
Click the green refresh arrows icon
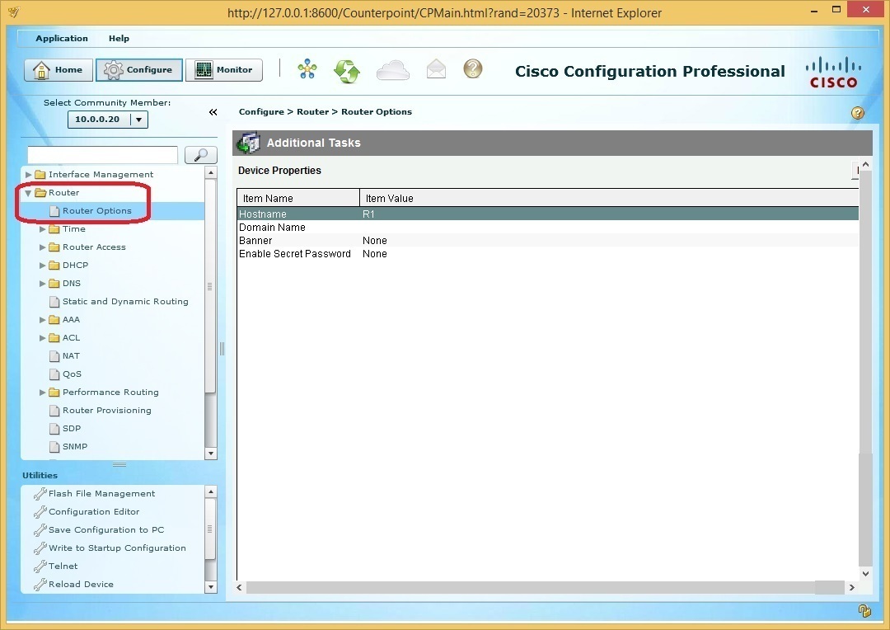point(347,71)
